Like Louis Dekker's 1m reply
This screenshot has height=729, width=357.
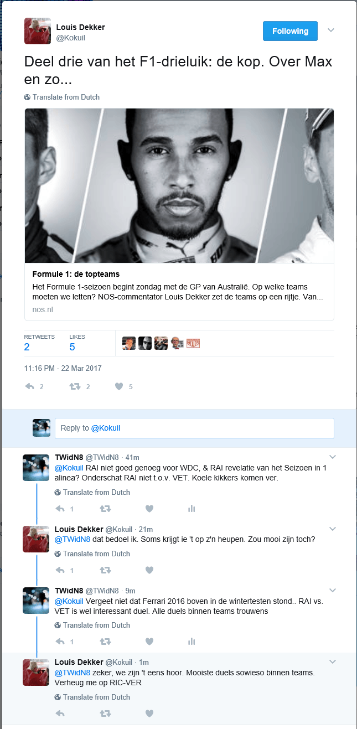pos(149,714)
